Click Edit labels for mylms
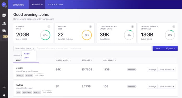Screen dimensions: 182x98 [47, 92]
